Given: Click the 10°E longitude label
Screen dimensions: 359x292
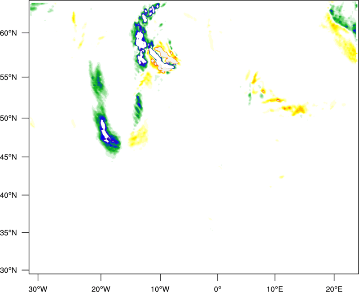Looking at the screenshot, I should (x=275, y=289).
